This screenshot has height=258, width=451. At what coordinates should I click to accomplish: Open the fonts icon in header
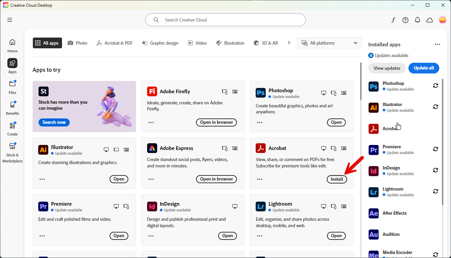(x=393, y=20)
